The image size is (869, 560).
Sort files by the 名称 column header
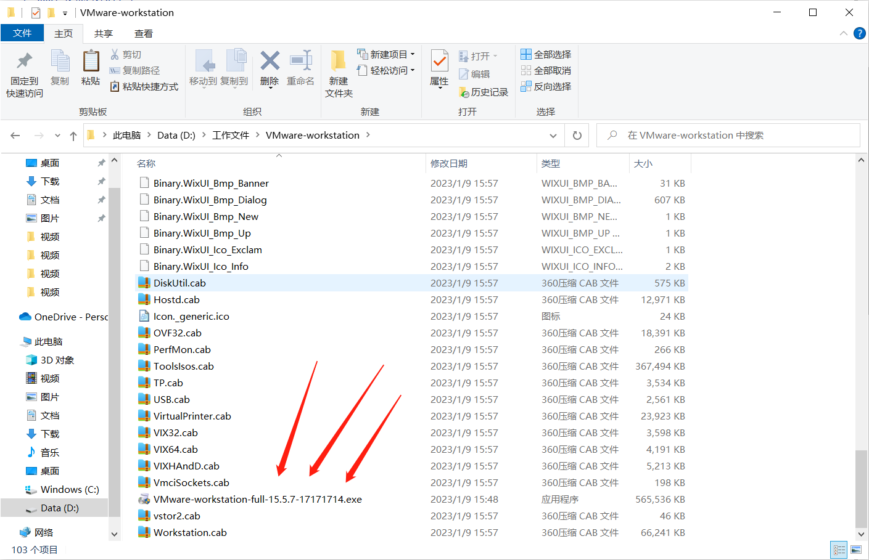click(146, 163)
